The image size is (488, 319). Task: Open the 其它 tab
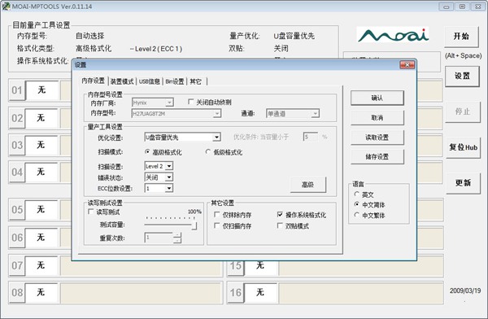click(195, 81)
